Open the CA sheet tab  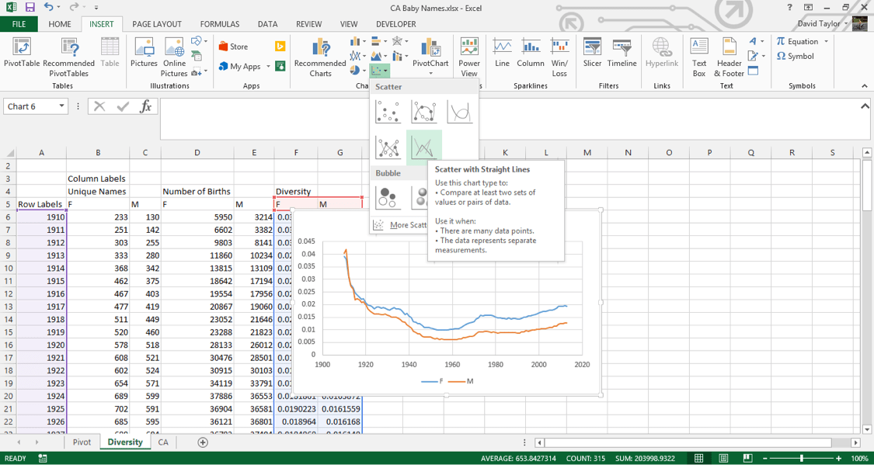point(163,442)
